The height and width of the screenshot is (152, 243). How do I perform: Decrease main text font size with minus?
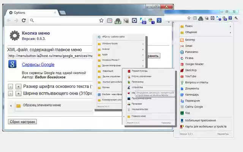10,87
